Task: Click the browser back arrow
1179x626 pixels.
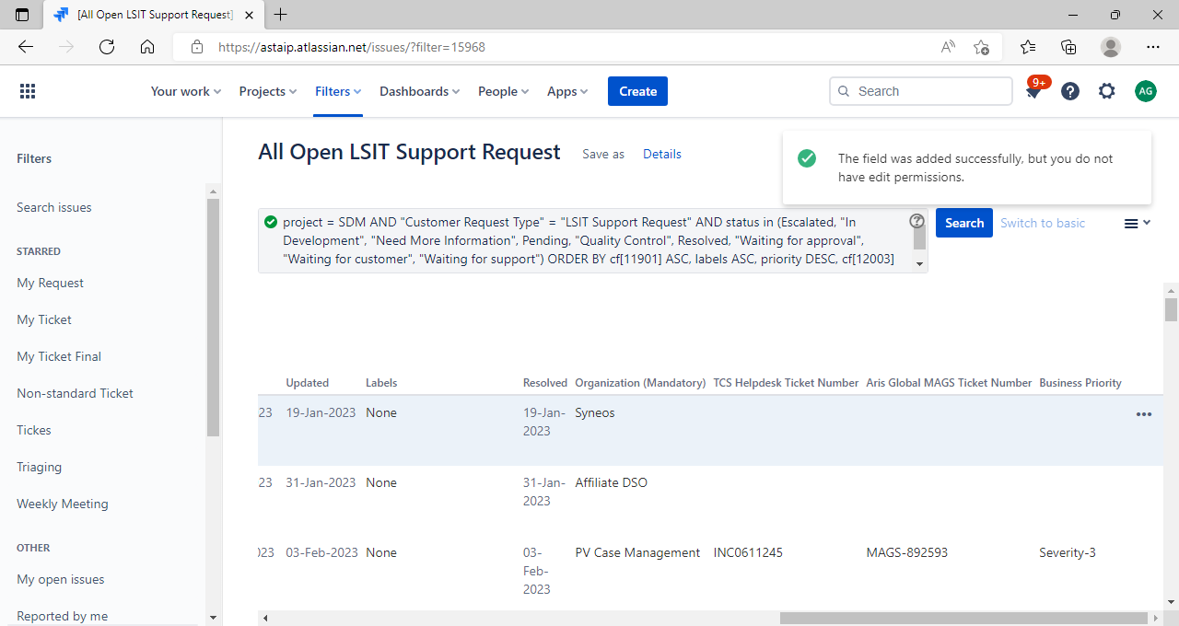Action: coord(26,47)
